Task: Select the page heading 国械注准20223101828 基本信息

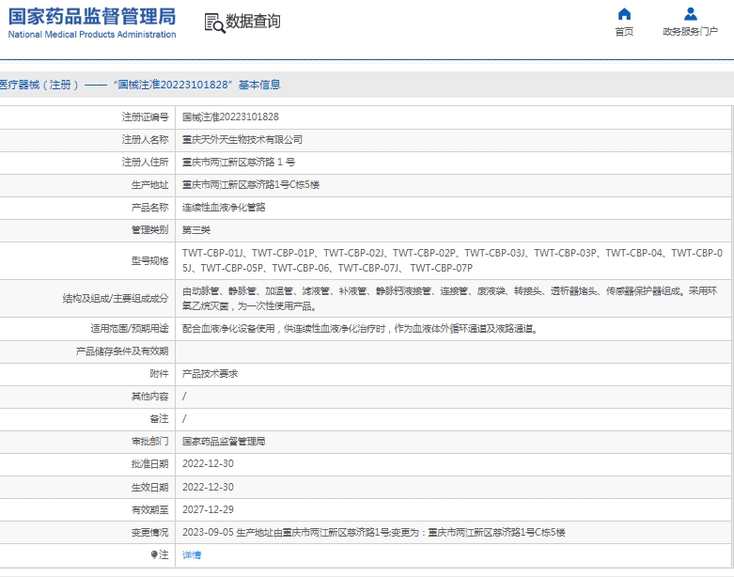Action: coord(196,85)
